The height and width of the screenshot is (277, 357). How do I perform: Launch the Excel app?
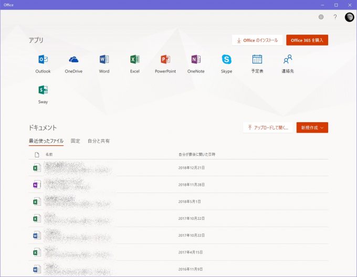(135, 60)
